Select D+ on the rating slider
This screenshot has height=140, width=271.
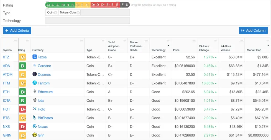tap(93, 5)
